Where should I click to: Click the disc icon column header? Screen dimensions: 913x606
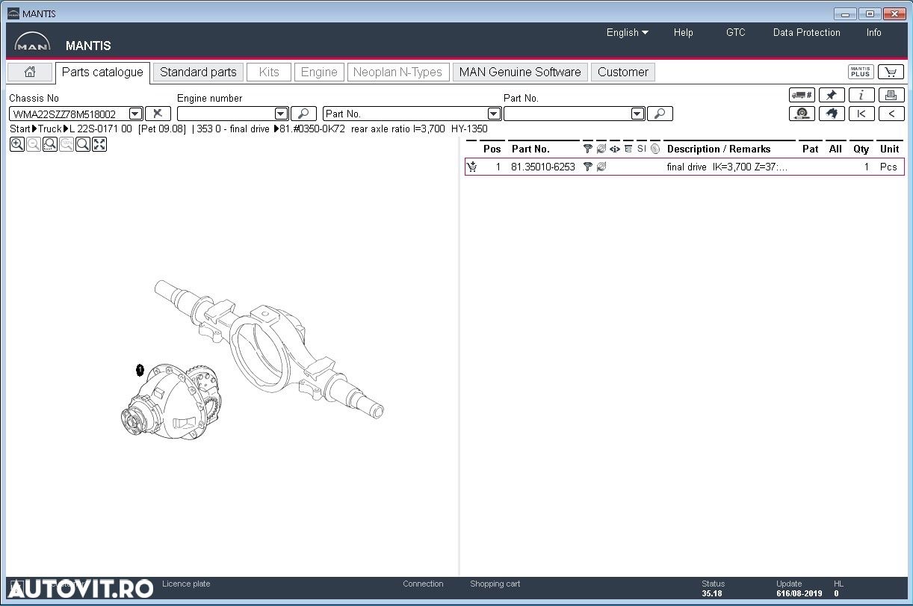[x=655, y=149]
